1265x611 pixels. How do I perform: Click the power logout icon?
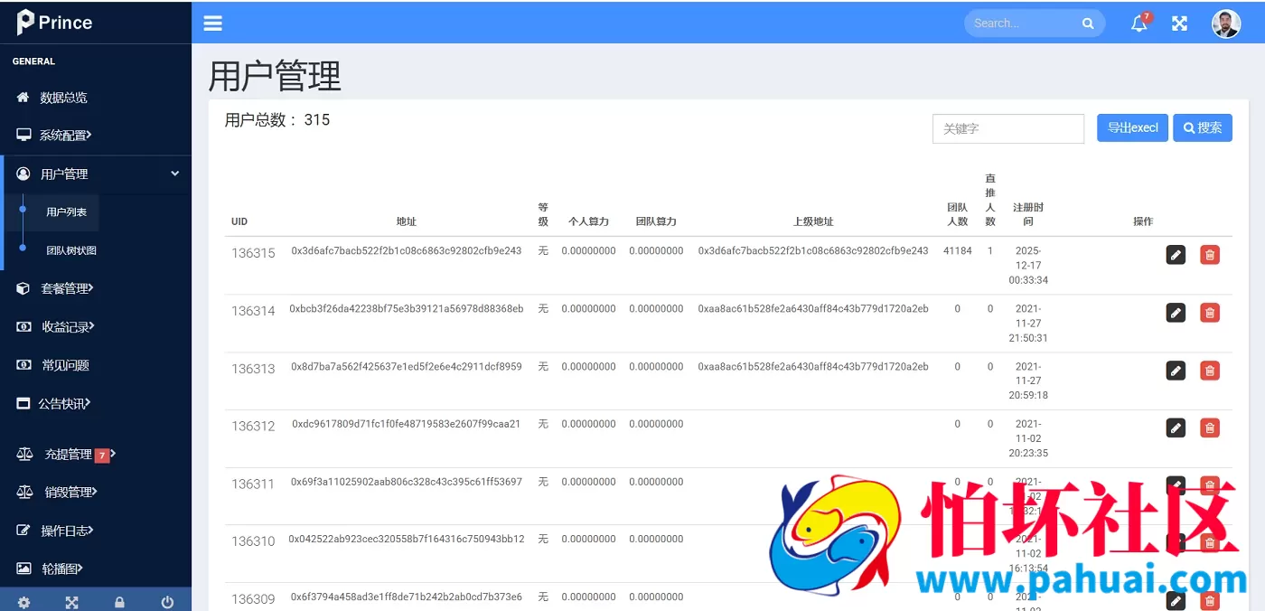[167, 602]
